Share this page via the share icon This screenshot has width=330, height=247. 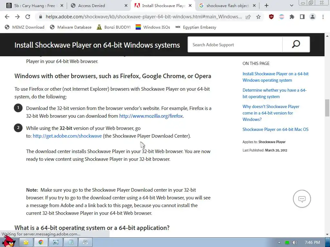[248, 17]
